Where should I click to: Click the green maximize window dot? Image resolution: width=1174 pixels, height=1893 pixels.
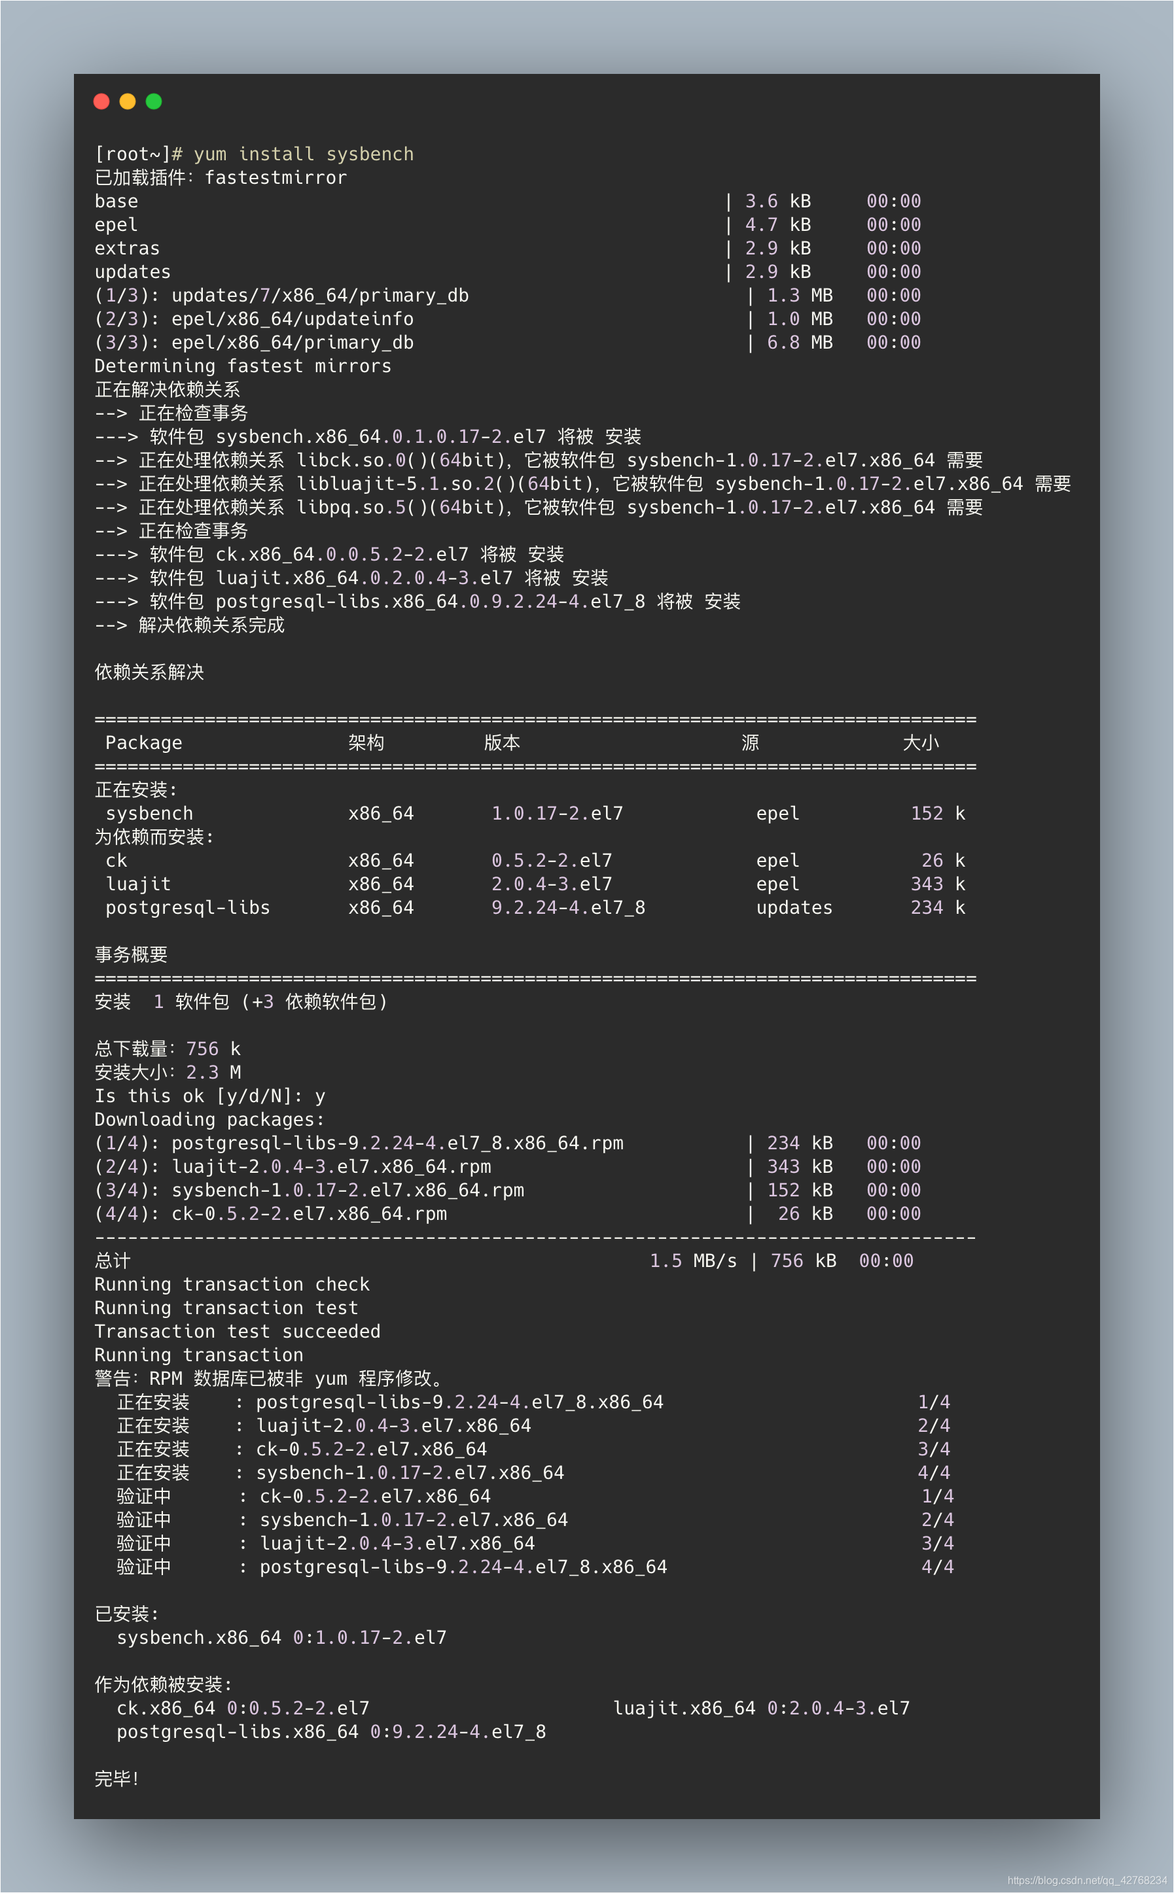(154, 101)
